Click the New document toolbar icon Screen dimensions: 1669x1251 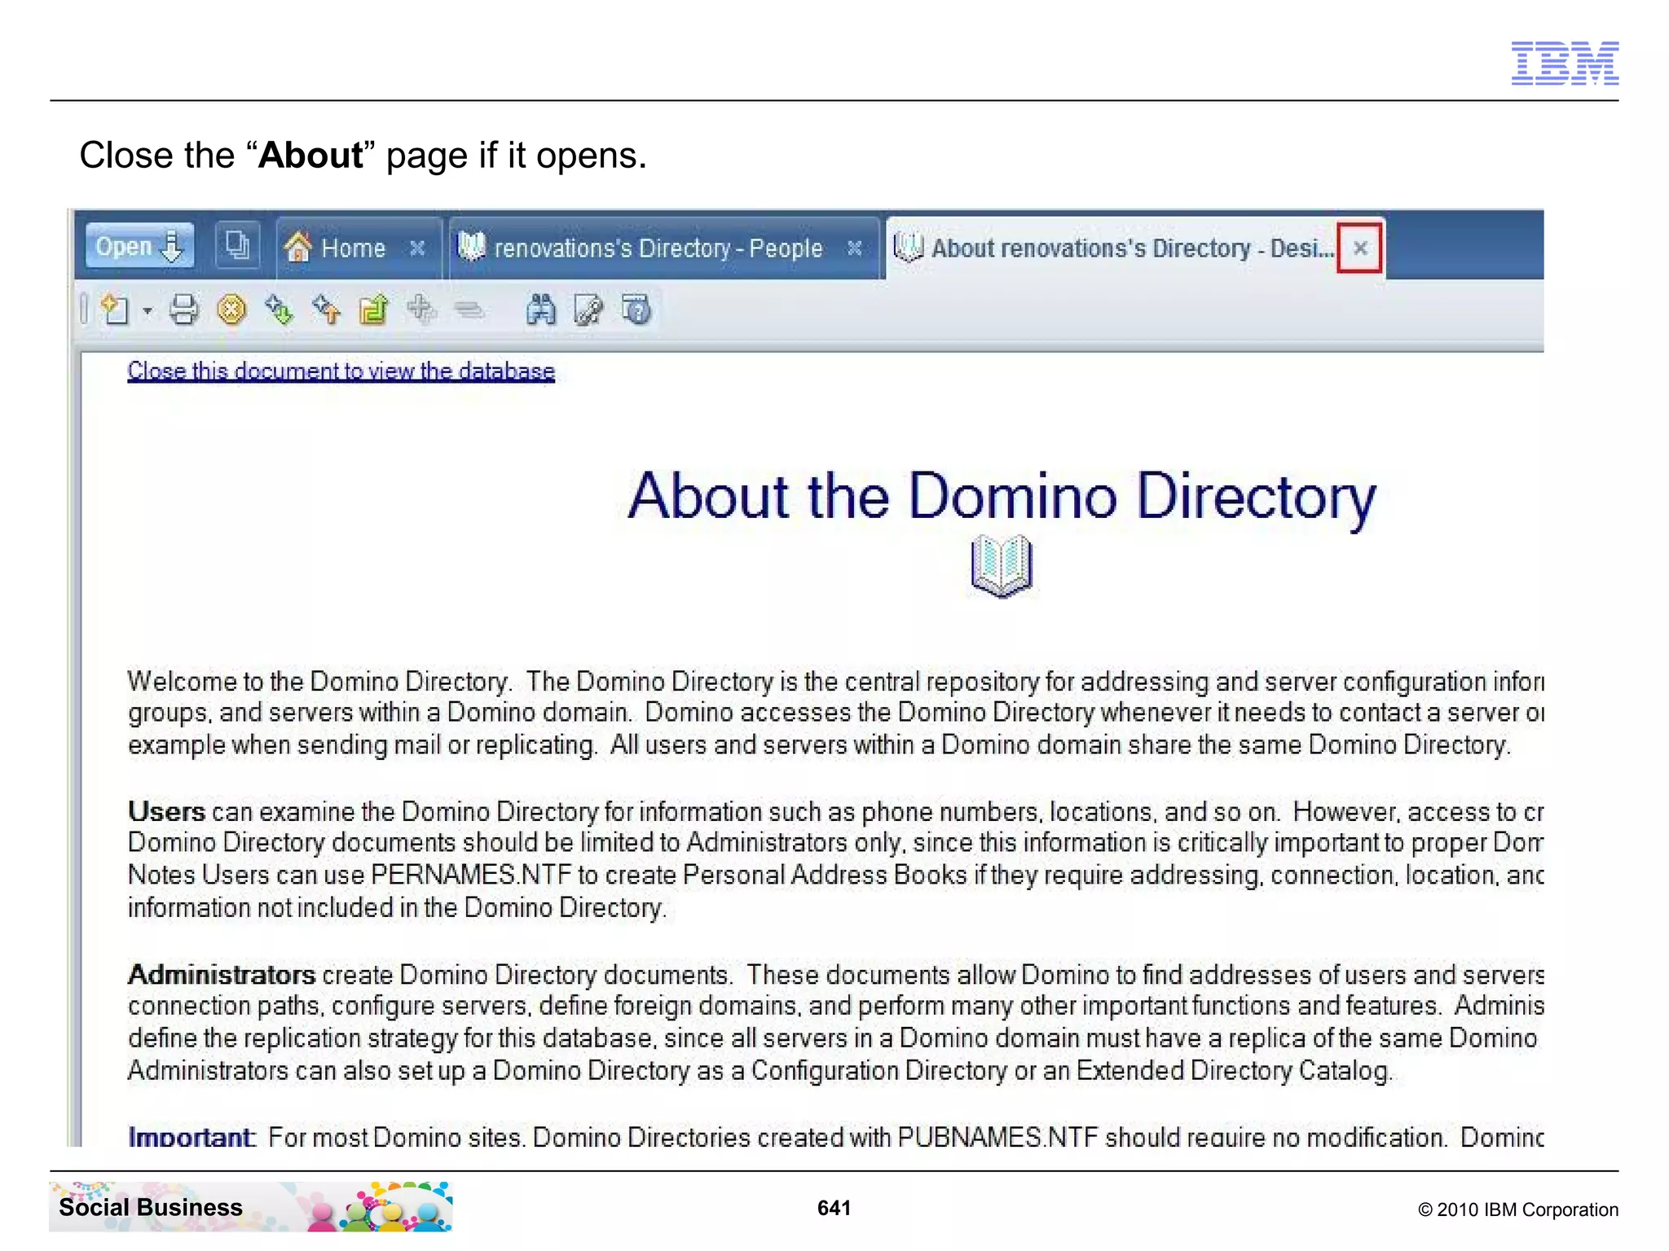coord(115,310)
